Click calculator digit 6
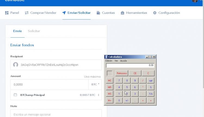This screenshot has height=117, width=204. click(135, 87)
